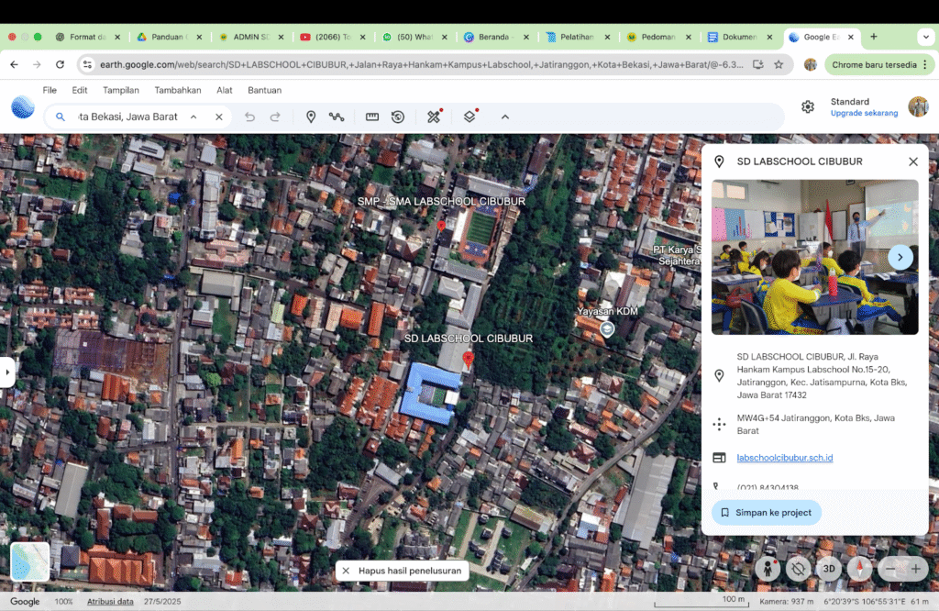Screen dimensions: 939x611
Task: Open the labschoolcibubur.sch.id link
Action: click(x=785, y=458)
